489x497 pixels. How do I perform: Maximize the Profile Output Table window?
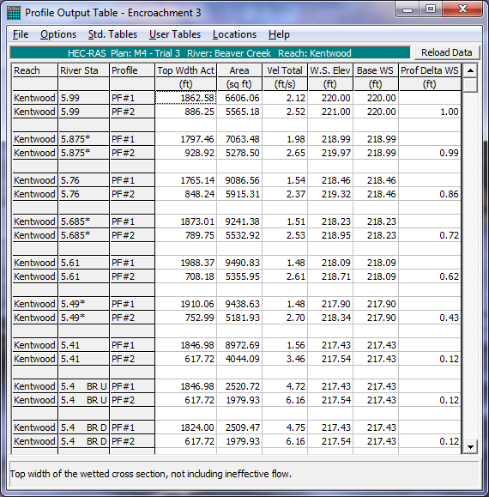[431, 9]
